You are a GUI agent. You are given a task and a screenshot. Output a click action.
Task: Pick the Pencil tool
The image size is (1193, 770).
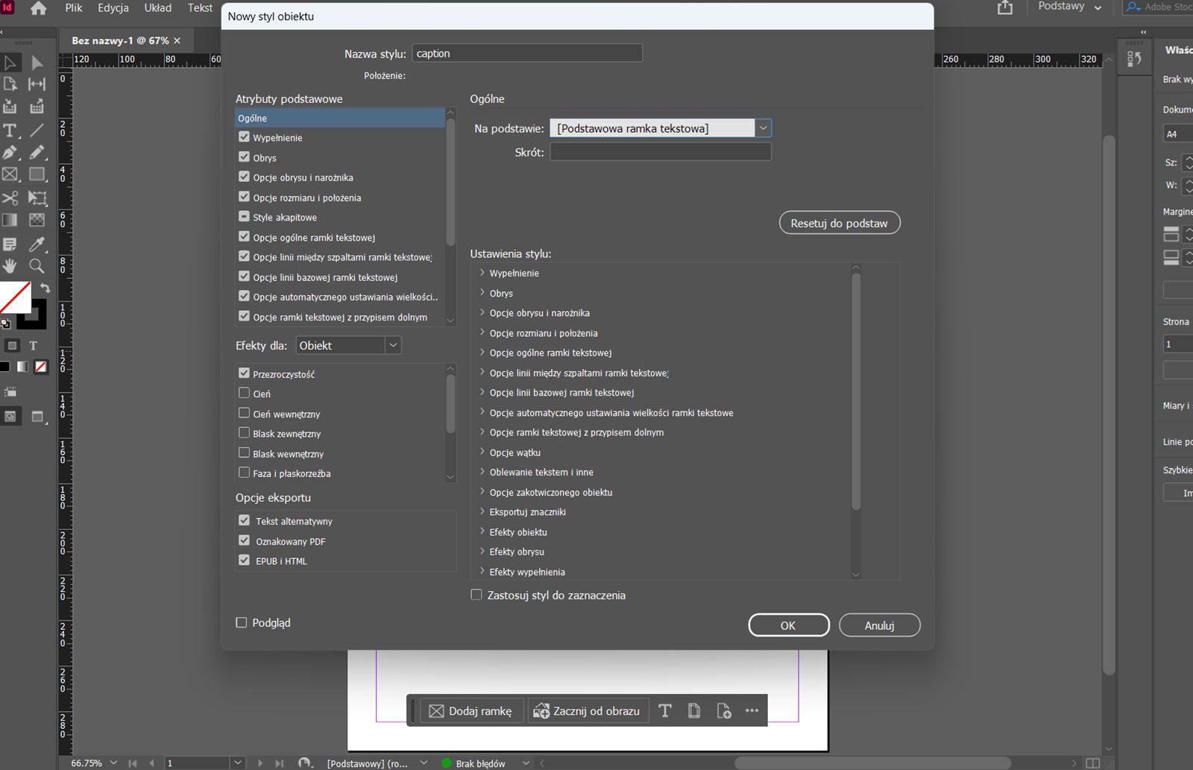pos(37,153)
